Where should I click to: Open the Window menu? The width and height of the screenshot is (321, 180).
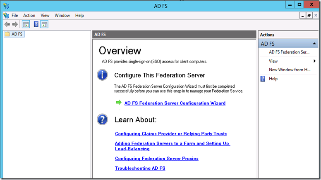point(62,16)
